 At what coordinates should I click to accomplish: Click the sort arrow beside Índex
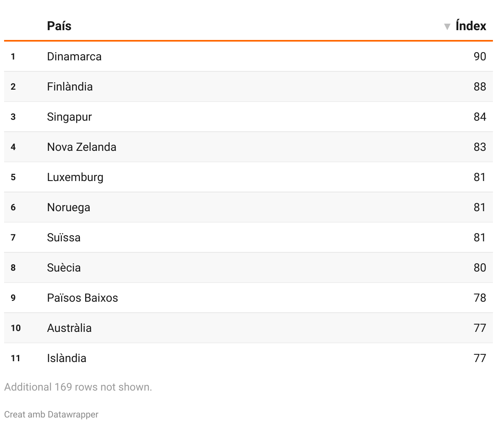coord(447,26)
